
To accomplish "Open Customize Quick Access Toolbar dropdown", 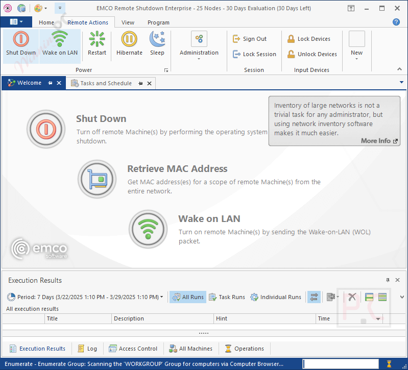I will click(60, 8).
